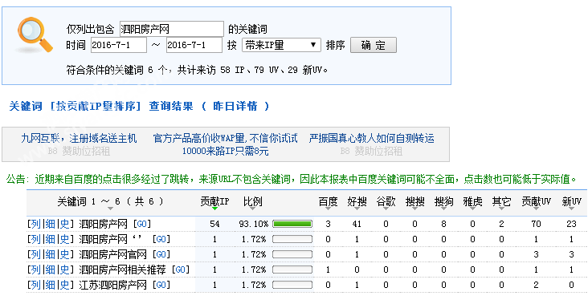
Task: Click 史 link for 泗阳房产网相关推荐 row
Action: coord(65,270)
